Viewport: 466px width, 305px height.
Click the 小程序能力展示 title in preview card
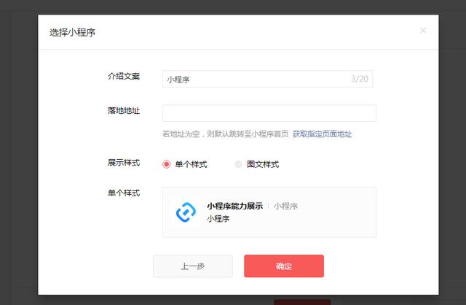[x=234, y=206]
